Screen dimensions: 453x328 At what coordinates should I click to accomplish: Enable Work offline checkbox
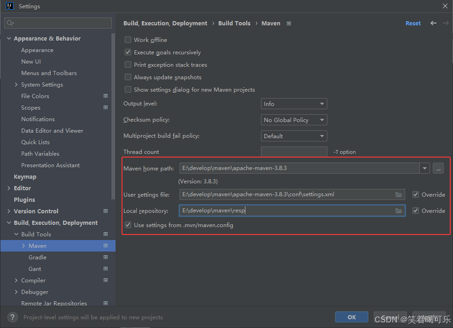128,40
